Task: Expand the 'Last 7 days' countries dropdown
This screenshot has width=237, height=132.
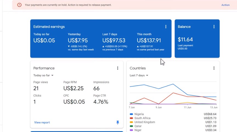Action: (x=139, y=75)
